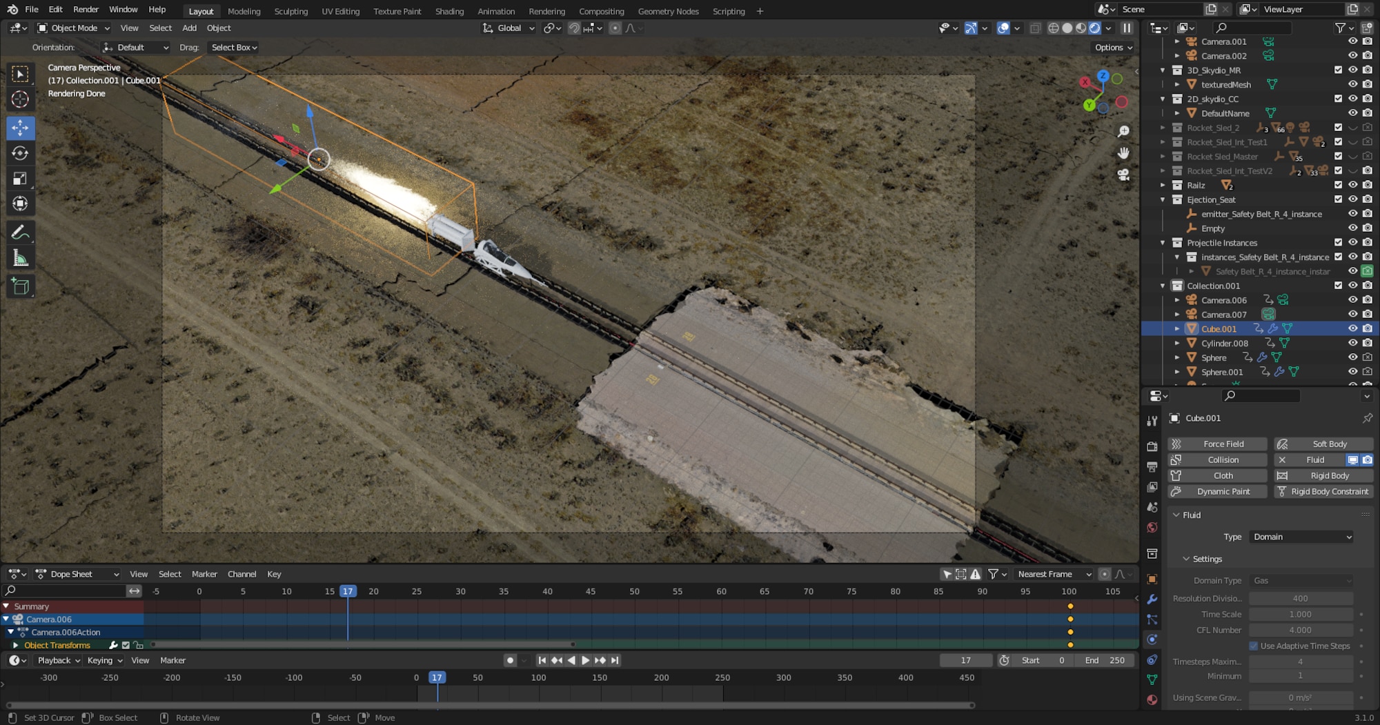This screenshot has height=725, width=1380.
Task: Open the Physics properties tab
Action: (x=1152, y=639)
